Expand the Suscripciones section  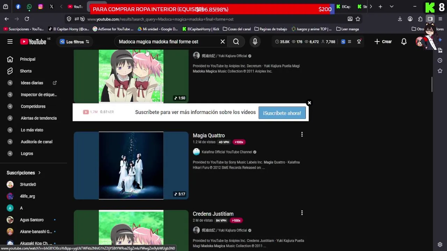coord(24,173)
